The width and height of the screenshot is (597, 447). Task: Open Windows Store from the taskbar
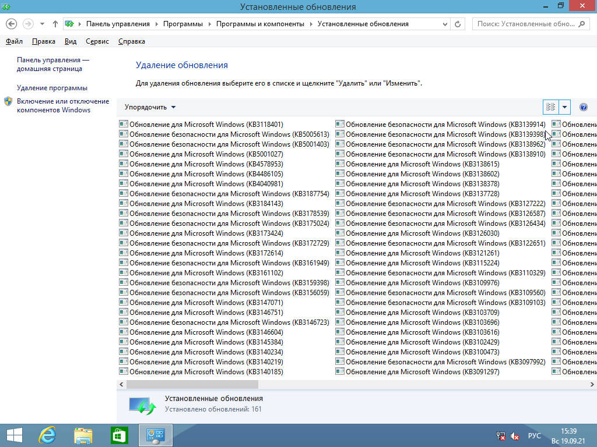coord(119,435)
